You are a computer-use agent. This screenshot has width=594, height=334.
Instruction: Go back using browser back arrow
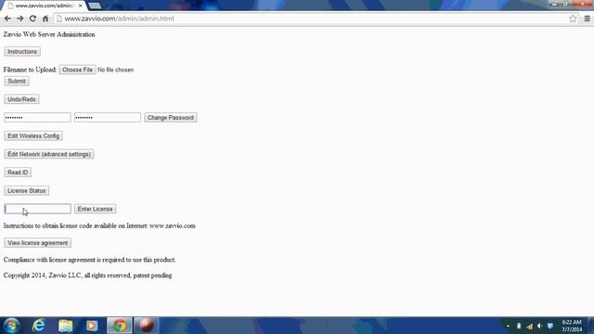coord(7,19)
